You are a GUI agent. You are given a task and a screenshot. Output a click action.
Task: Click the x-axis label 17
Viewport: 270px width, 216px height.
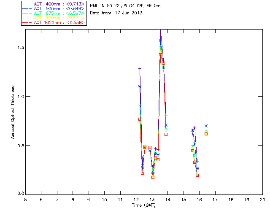215,200
